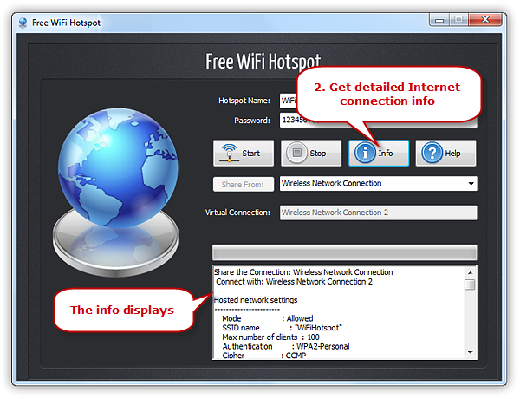Click the 'Virtual Connection:' label

(x=237, y=213)
